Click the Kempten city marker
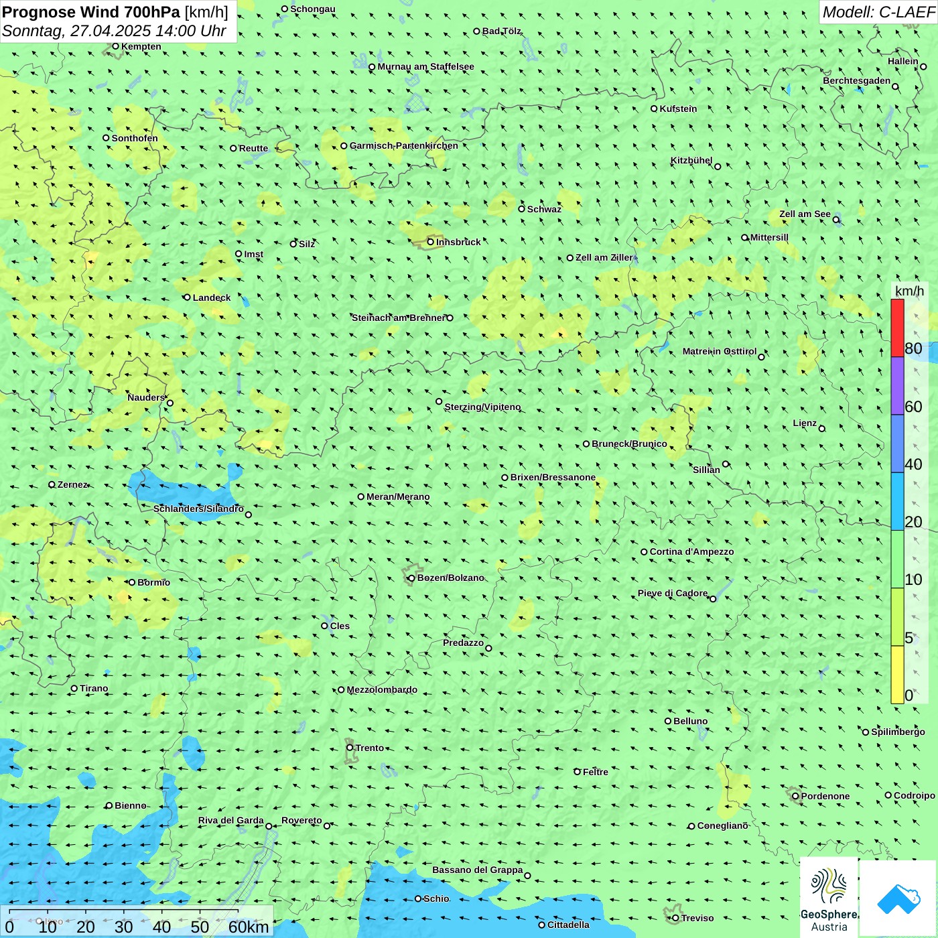This screenshot has height=938, width=938. (115, 46)
